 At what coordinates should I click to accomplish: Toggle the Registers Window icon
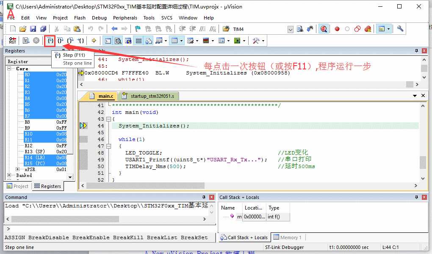pos(138,41)
